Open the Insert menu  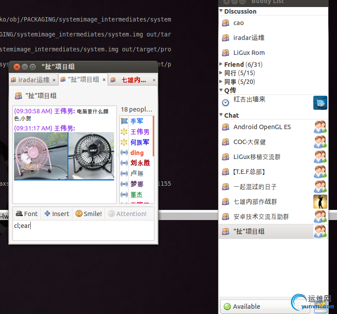pos(57,214)
